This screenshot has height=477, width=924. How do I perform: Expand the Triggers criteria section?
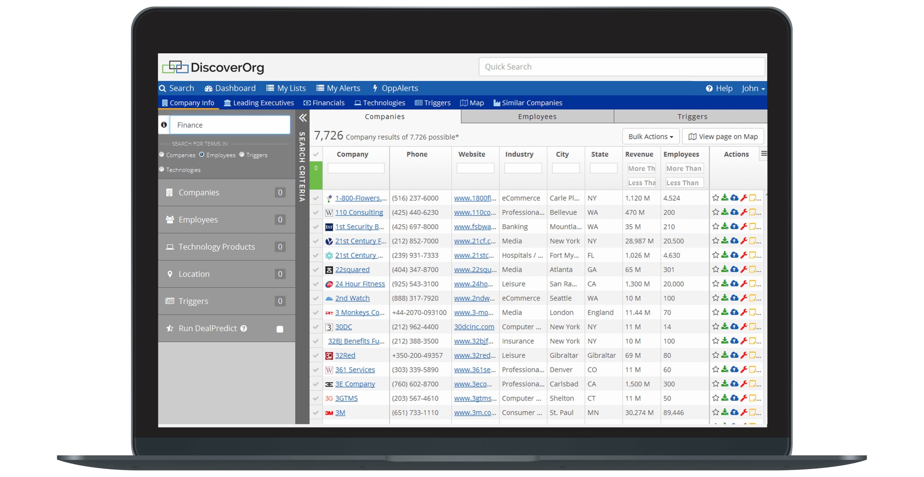pyautogui.click(x=226, y=301)
